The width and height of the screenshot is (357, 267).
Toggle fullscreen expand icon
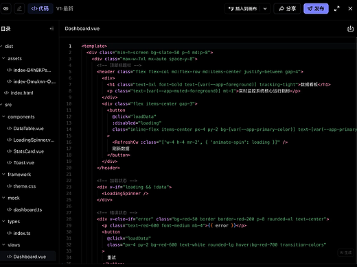tap(336, 9)
